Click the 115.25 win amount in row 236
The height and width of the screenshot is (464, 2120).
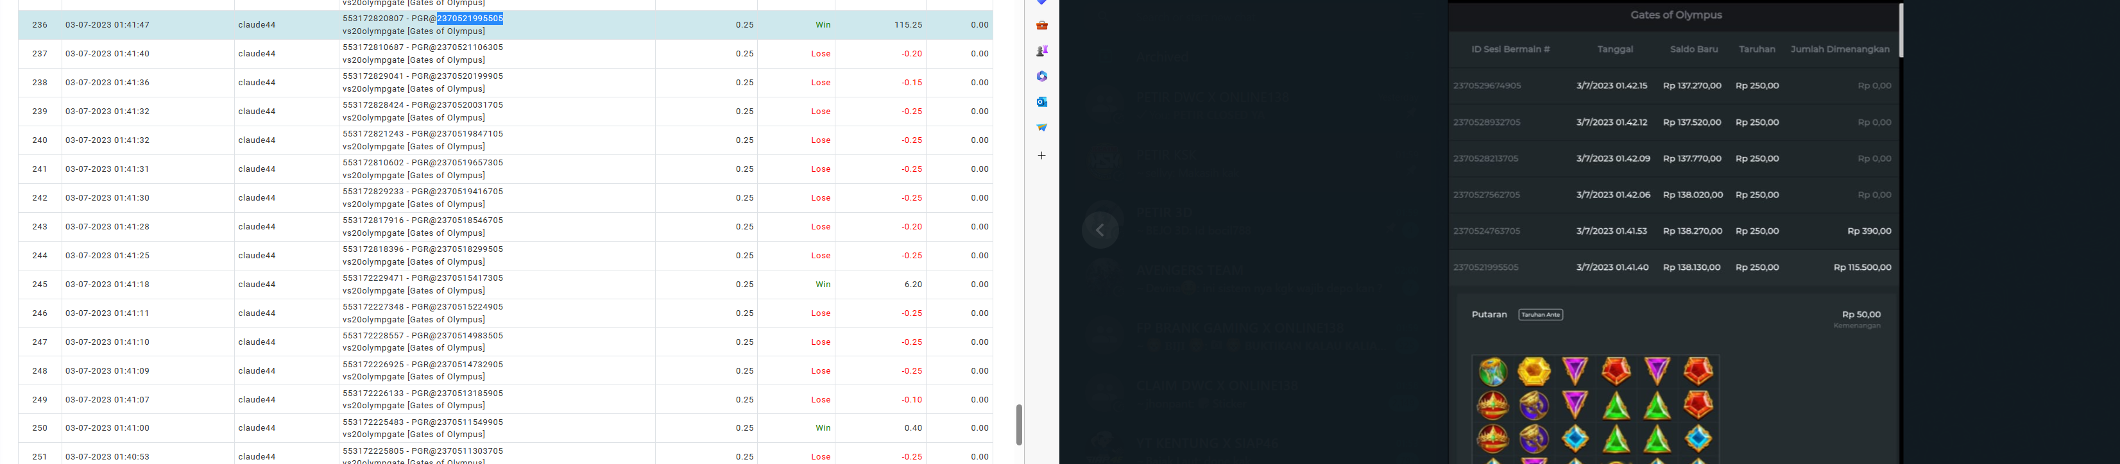908,25
